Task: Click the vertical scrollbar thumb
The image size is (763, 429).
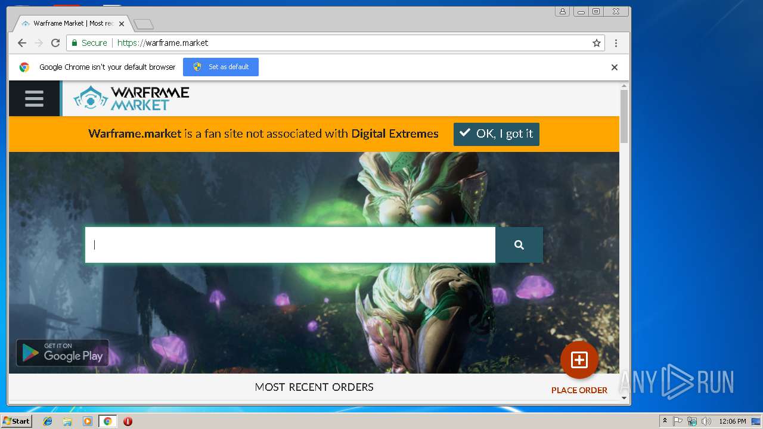Action: (x=624, y=116)
